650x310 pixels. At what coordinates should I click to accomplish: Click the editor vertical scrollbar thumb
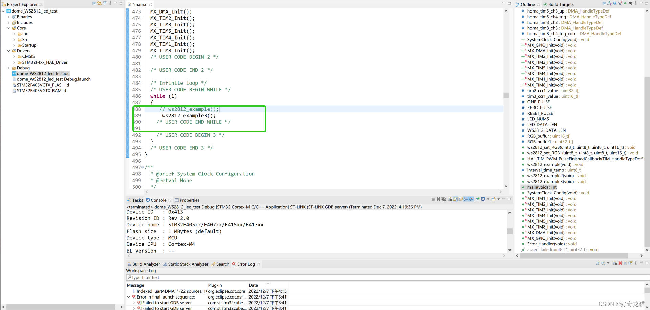(x=506, y=96)
